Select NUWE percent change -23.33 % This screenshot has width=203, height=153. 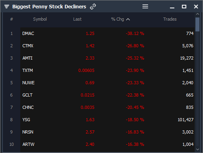[135, 83]
